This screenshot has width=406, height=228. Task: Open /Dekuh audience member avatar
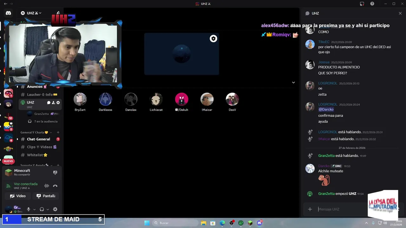click(181, 99)
